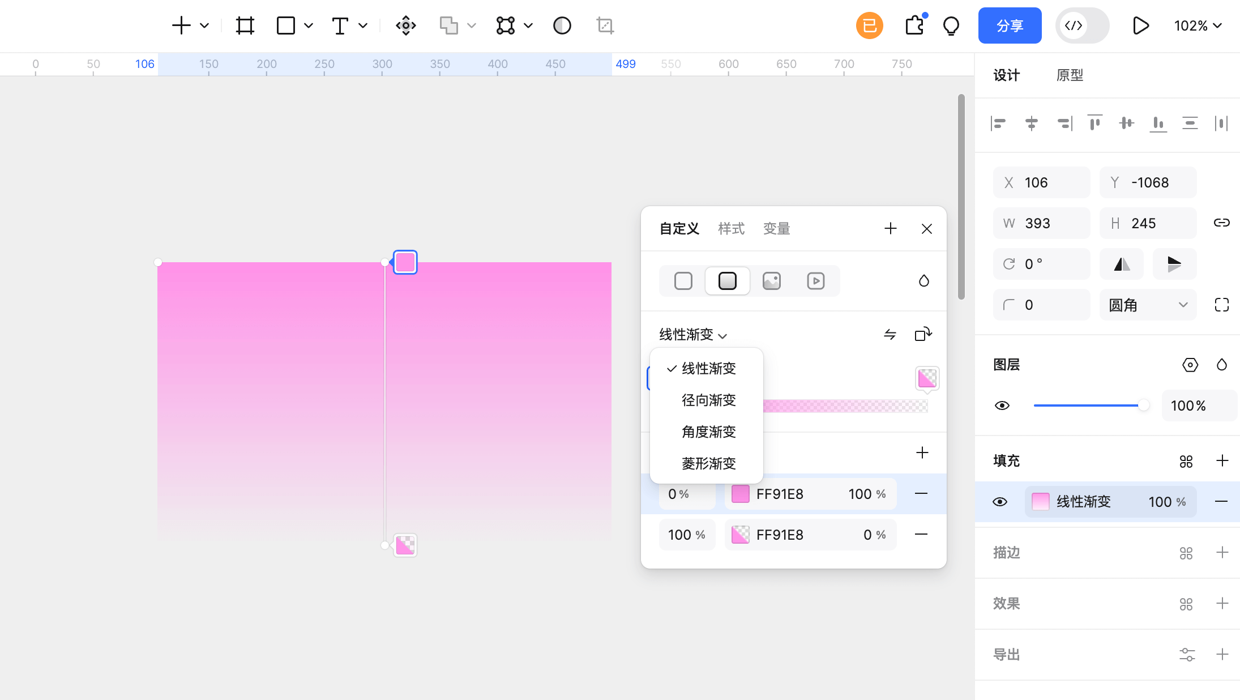Hide the 线性渐变 fill with eye icon
Image resolution: width=1240 pixels, height=700 pixels.
(x=1000, y=502)
